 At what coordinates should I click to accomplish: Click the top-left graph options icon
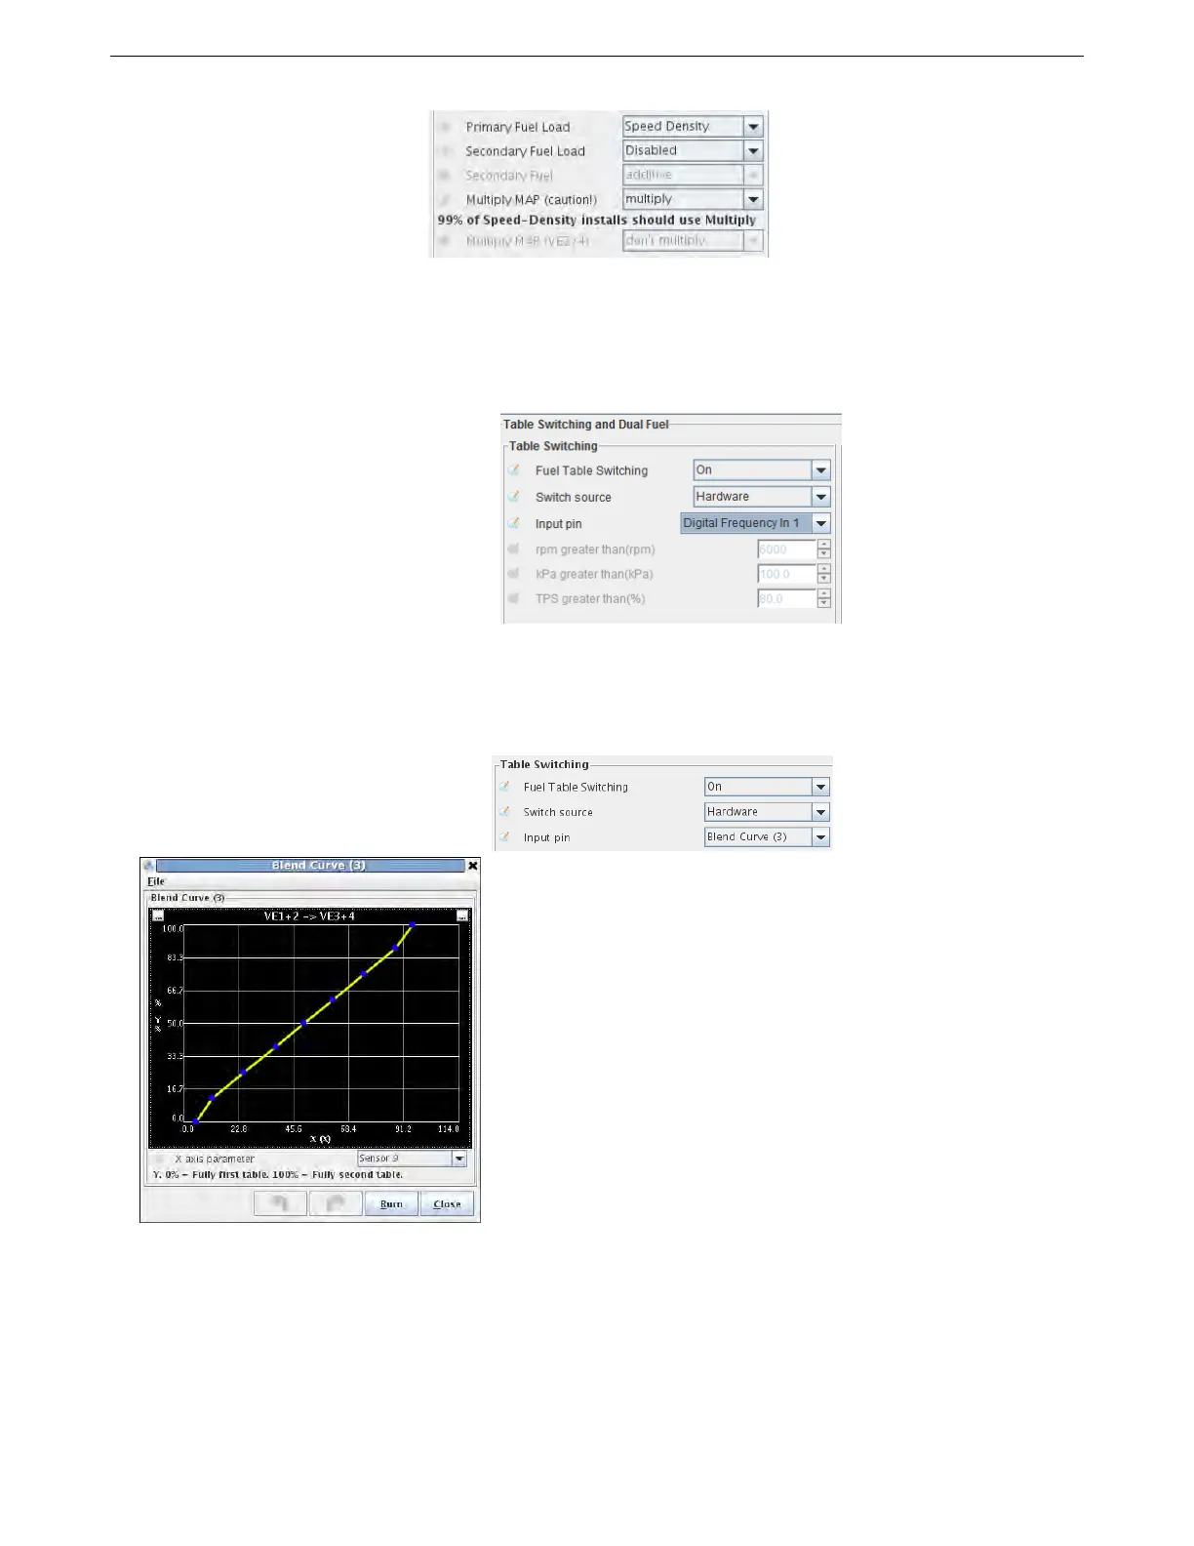(x=158, y=915)
